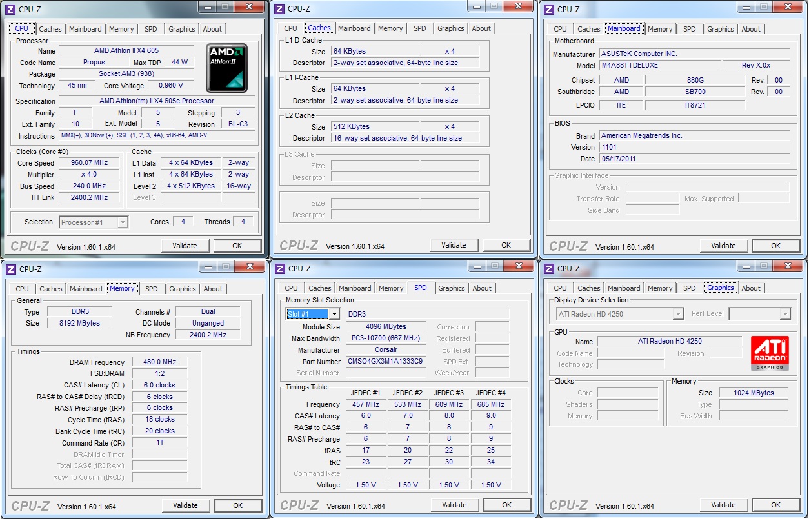Screen dimensions: 809x519
Task: Switch to Caches tab in the CPU tab window
Action: pos(50,29)
